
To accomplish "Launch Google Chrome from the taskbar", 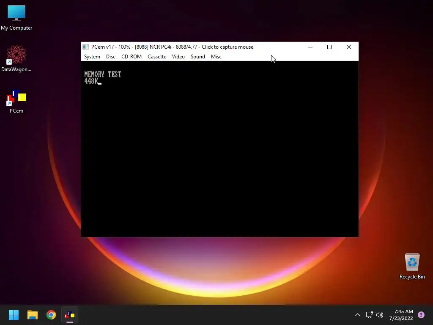I will (x=51, y=315).
